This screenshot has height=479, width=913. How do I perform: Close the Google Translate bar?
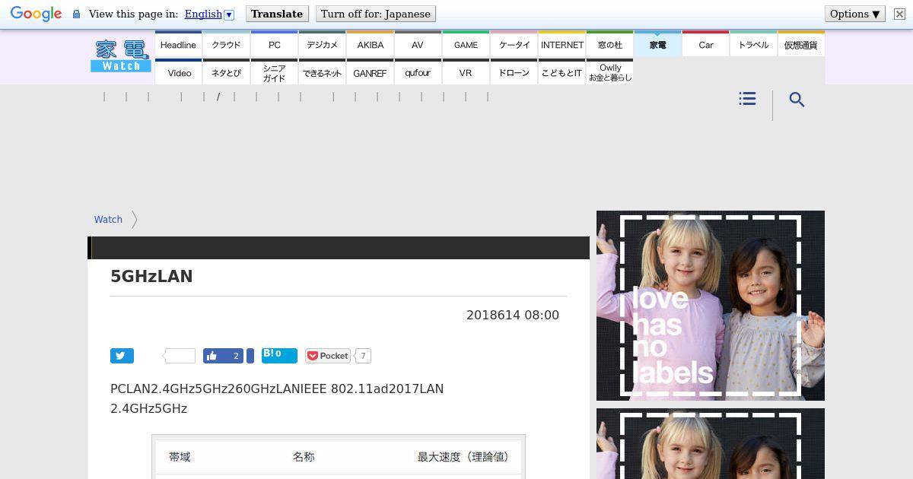click(899, 14)
